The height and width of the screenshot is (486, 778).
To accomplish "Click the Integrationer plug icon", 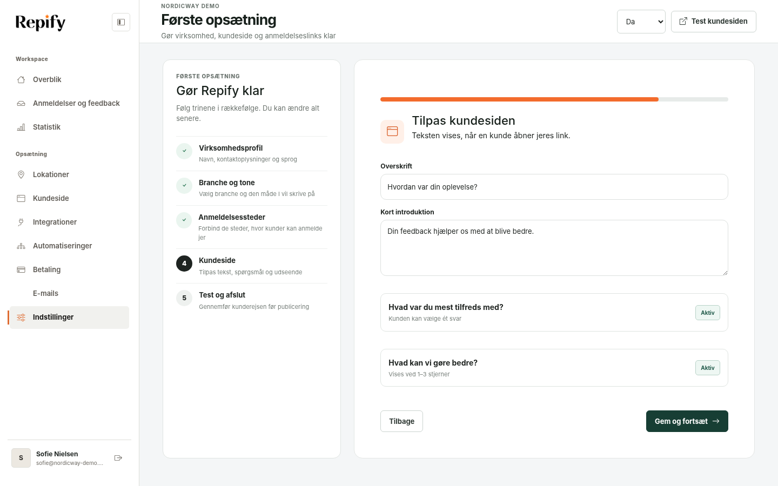I will point(21,222).
